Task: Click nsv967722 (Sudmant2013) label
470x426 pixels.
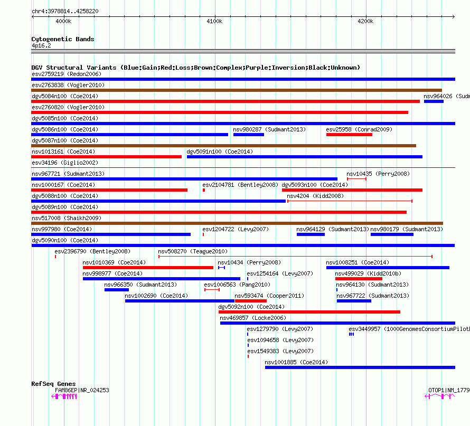Action: (x=373, y=296)
